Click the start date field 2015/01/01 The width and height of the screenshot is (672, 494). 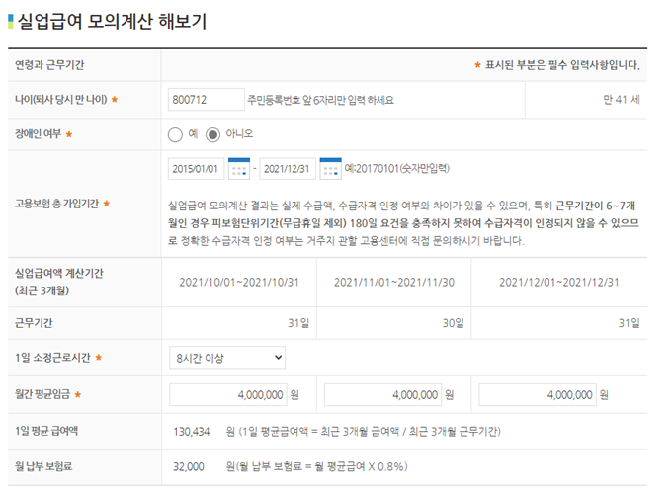(x=196, y=169)
